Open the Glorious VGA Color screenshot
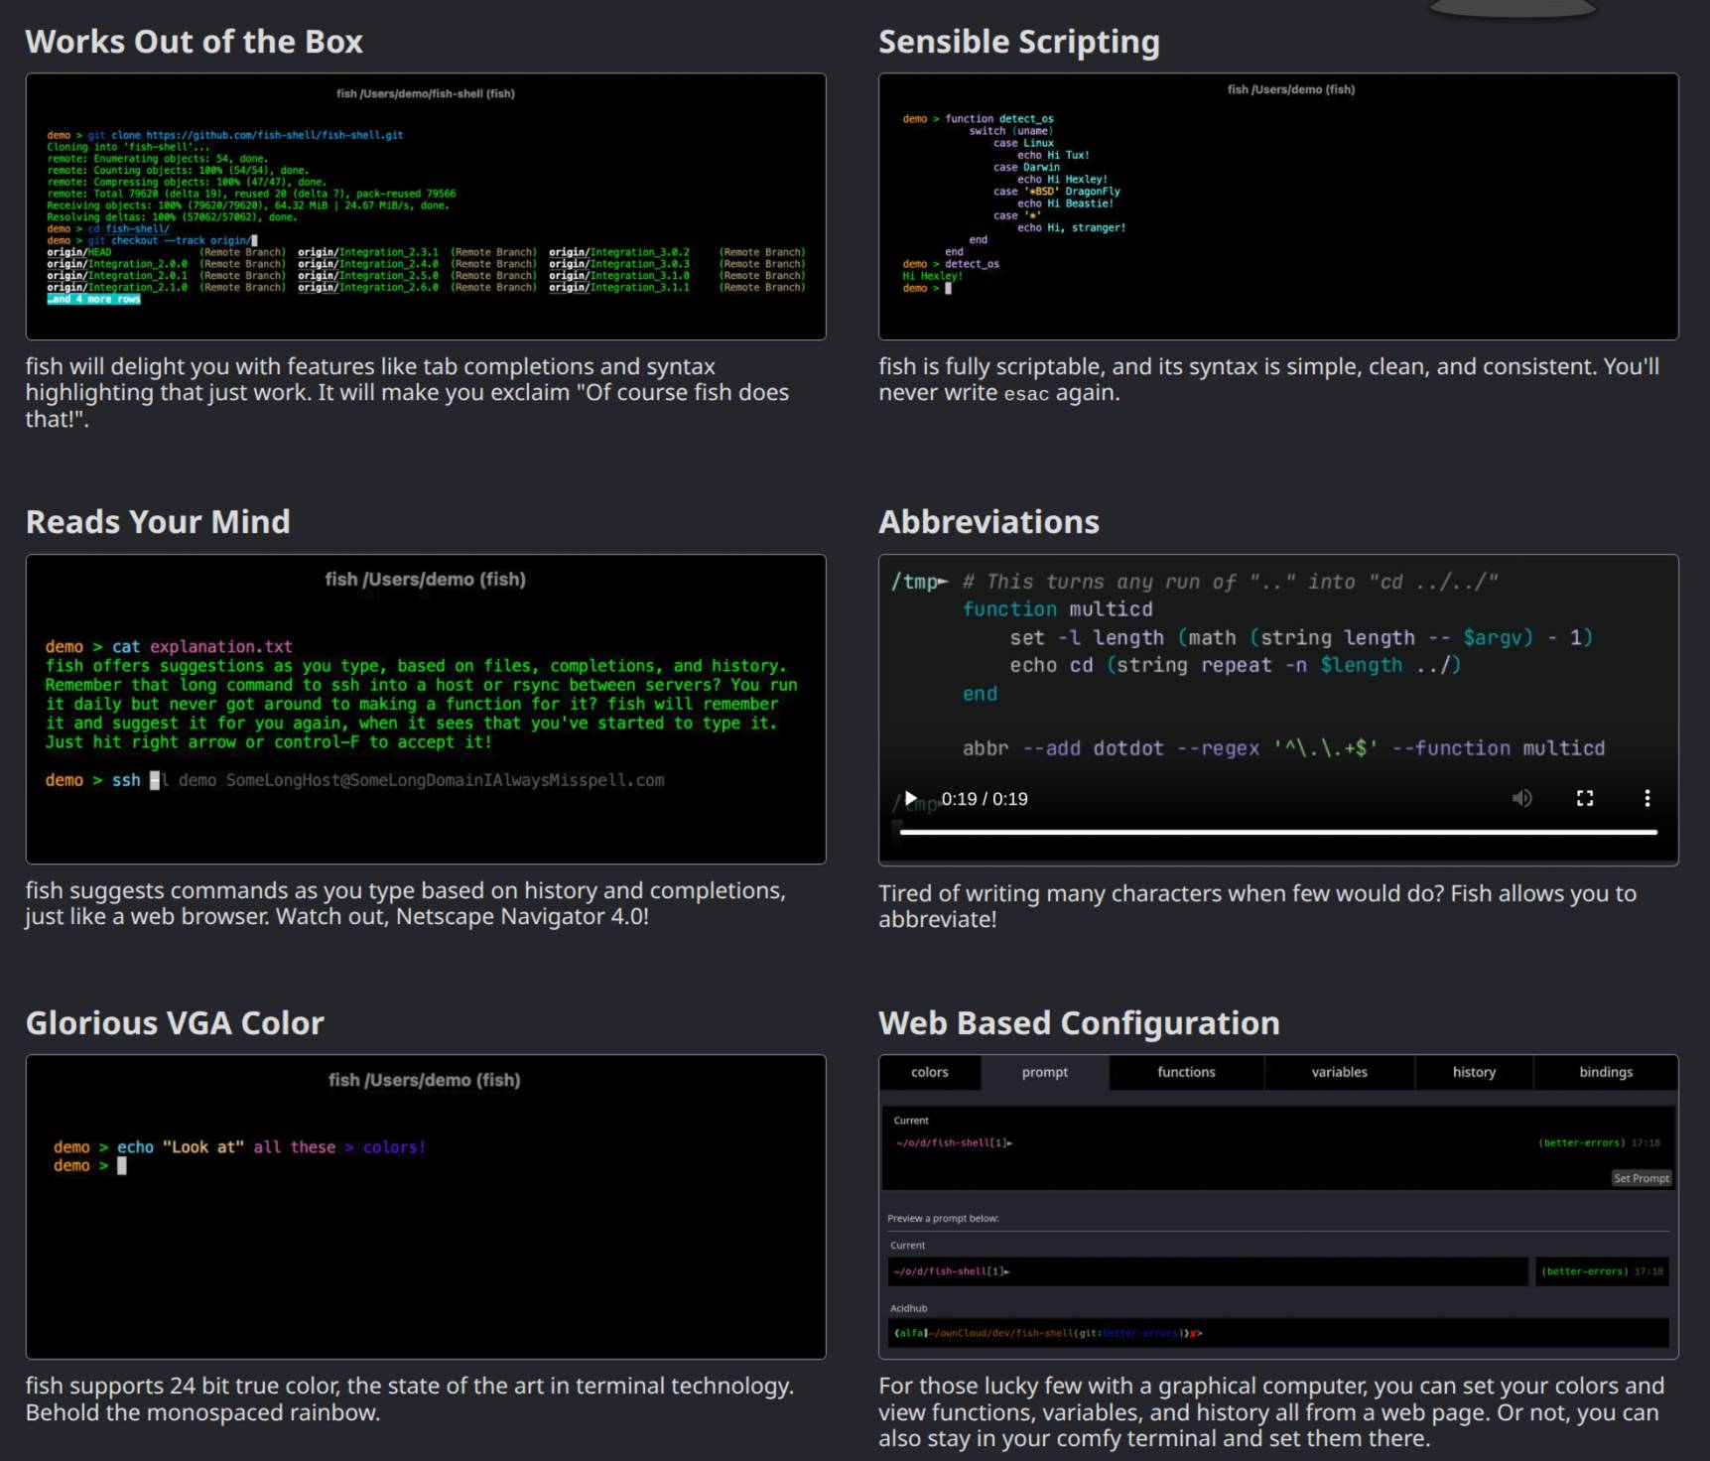This screenshot has width=1710, height=1461. [426, 1207]
